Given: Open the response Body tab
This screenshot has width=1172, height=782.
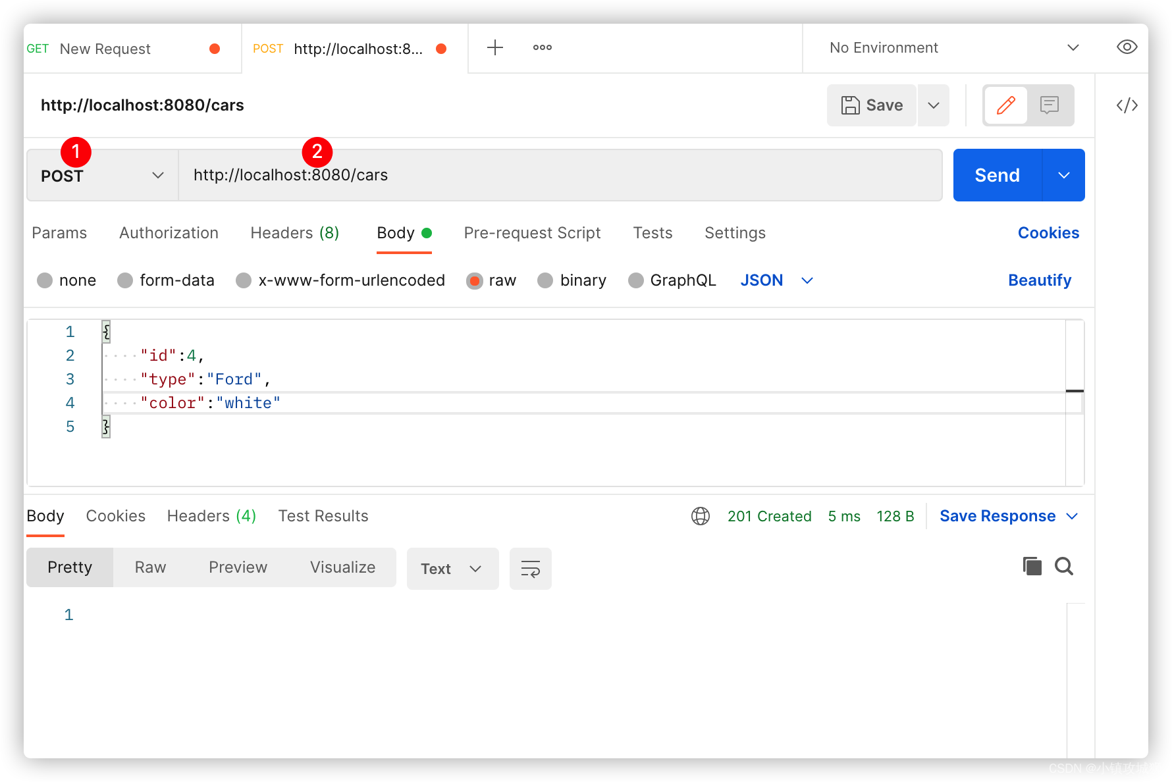Looking at the screenshot, I should click(45, 516).
